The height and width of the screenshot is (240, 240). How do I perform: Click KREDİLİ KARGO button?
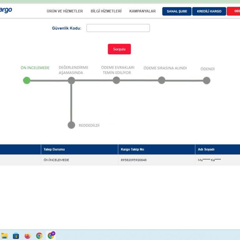209,11
